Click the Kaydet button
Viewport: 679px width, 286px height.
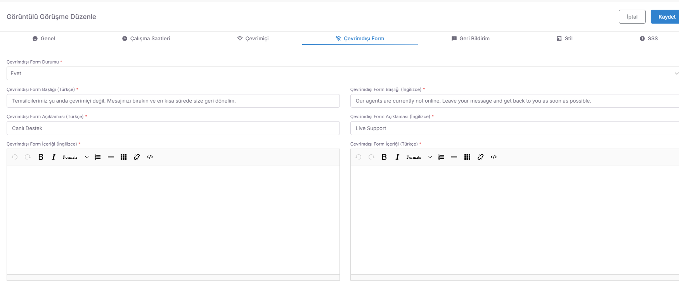665,17
